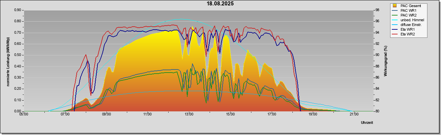The height and width of the screenshot is (135, 441).
Task: Select the Eta WR2 legend entry
Action: 408,34
